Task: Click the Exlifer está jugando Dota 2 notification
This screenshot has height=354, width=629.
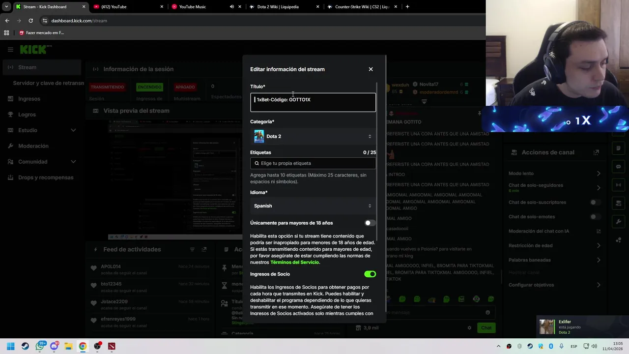Action: [582, 327]
